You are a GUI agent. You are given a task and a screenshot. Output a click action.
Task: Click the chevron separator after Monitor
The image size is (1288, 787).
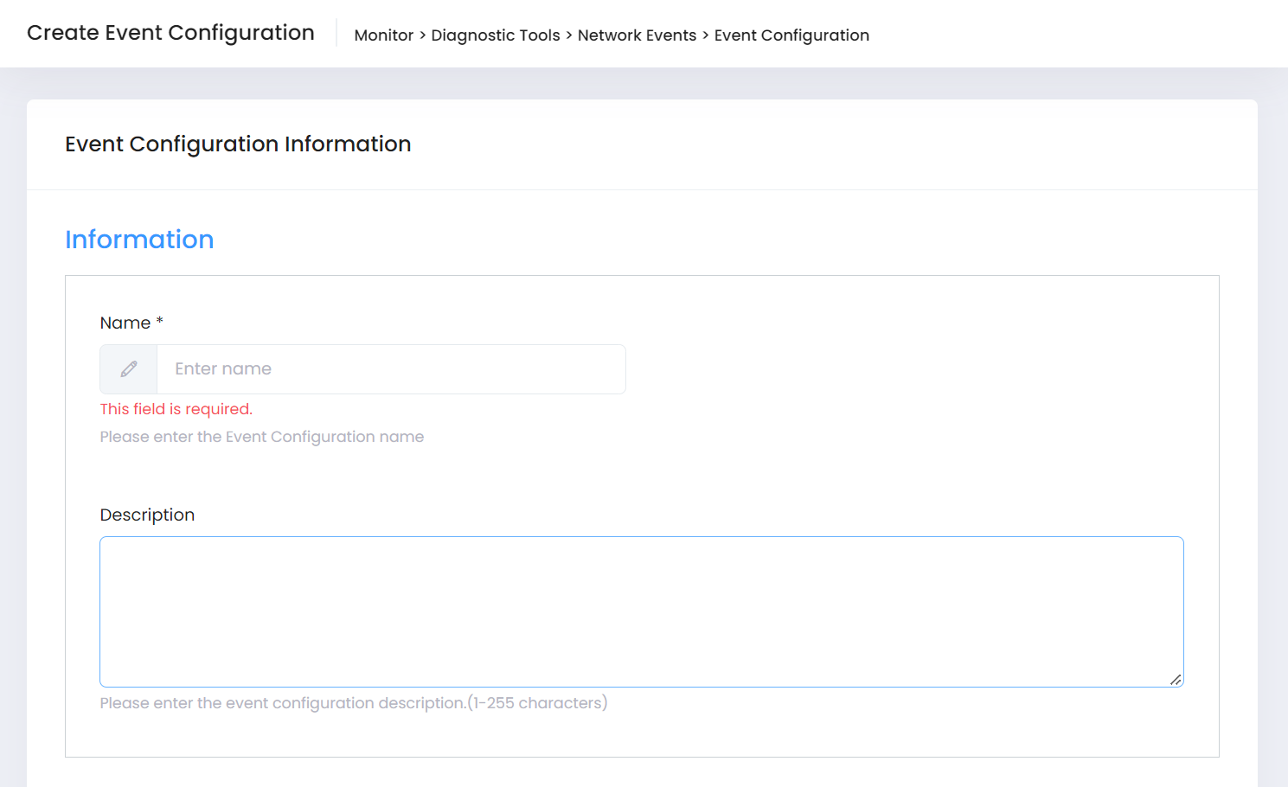[422, 35]
